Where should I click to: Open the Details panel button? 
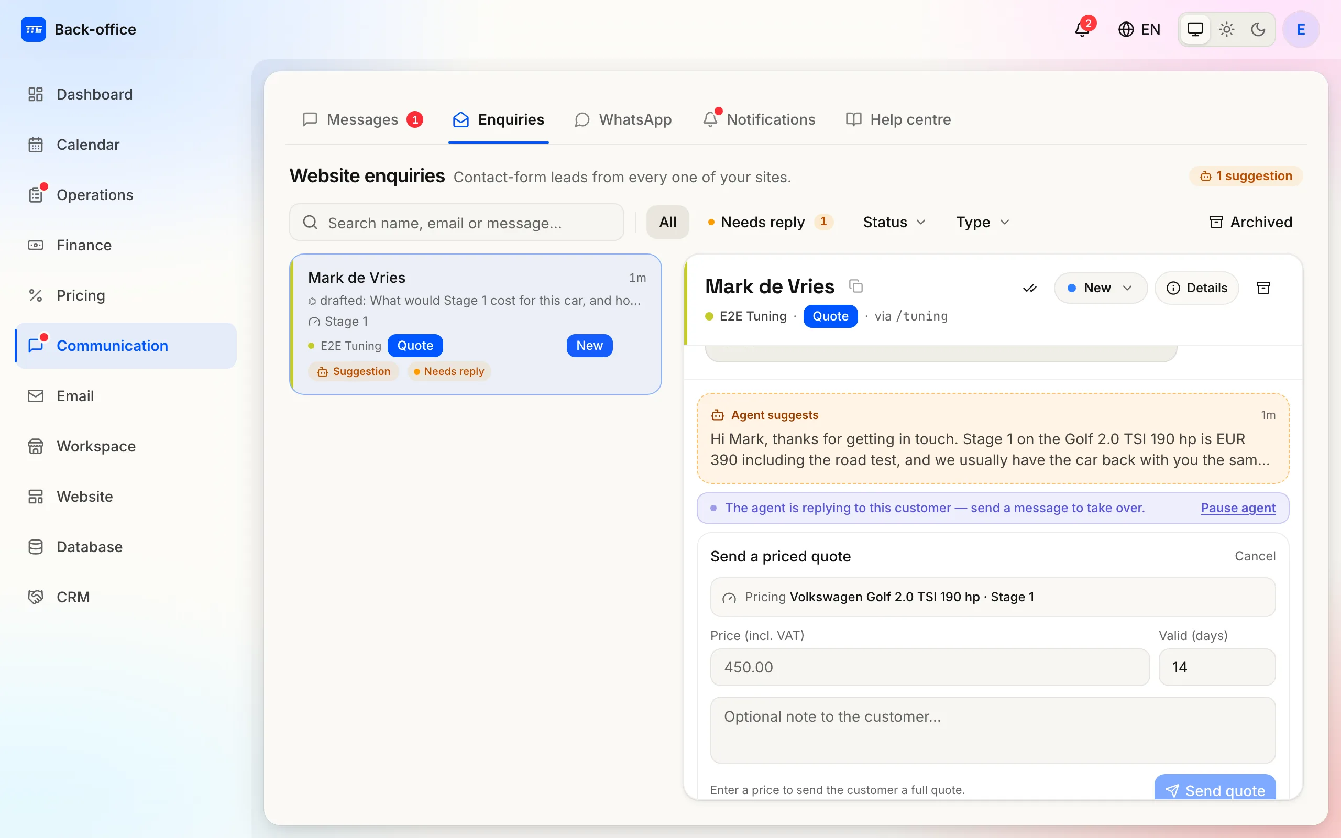[x=1197, y=288]
